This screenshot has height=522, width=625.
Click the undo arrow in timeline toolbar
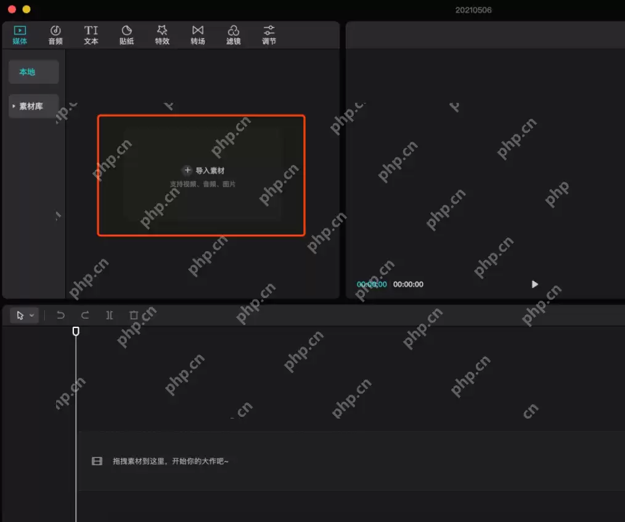click(60, 315)
